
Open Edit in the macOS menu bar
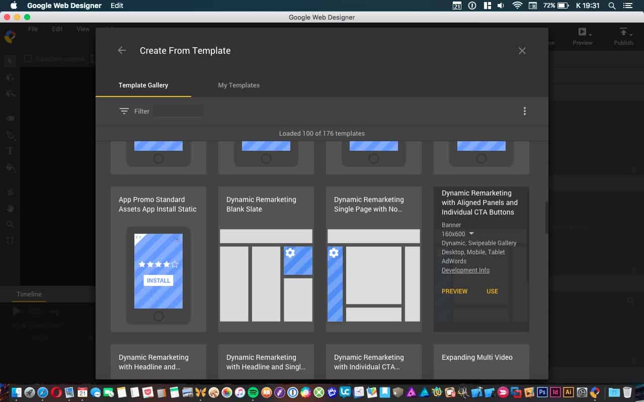tap(117, 6)
